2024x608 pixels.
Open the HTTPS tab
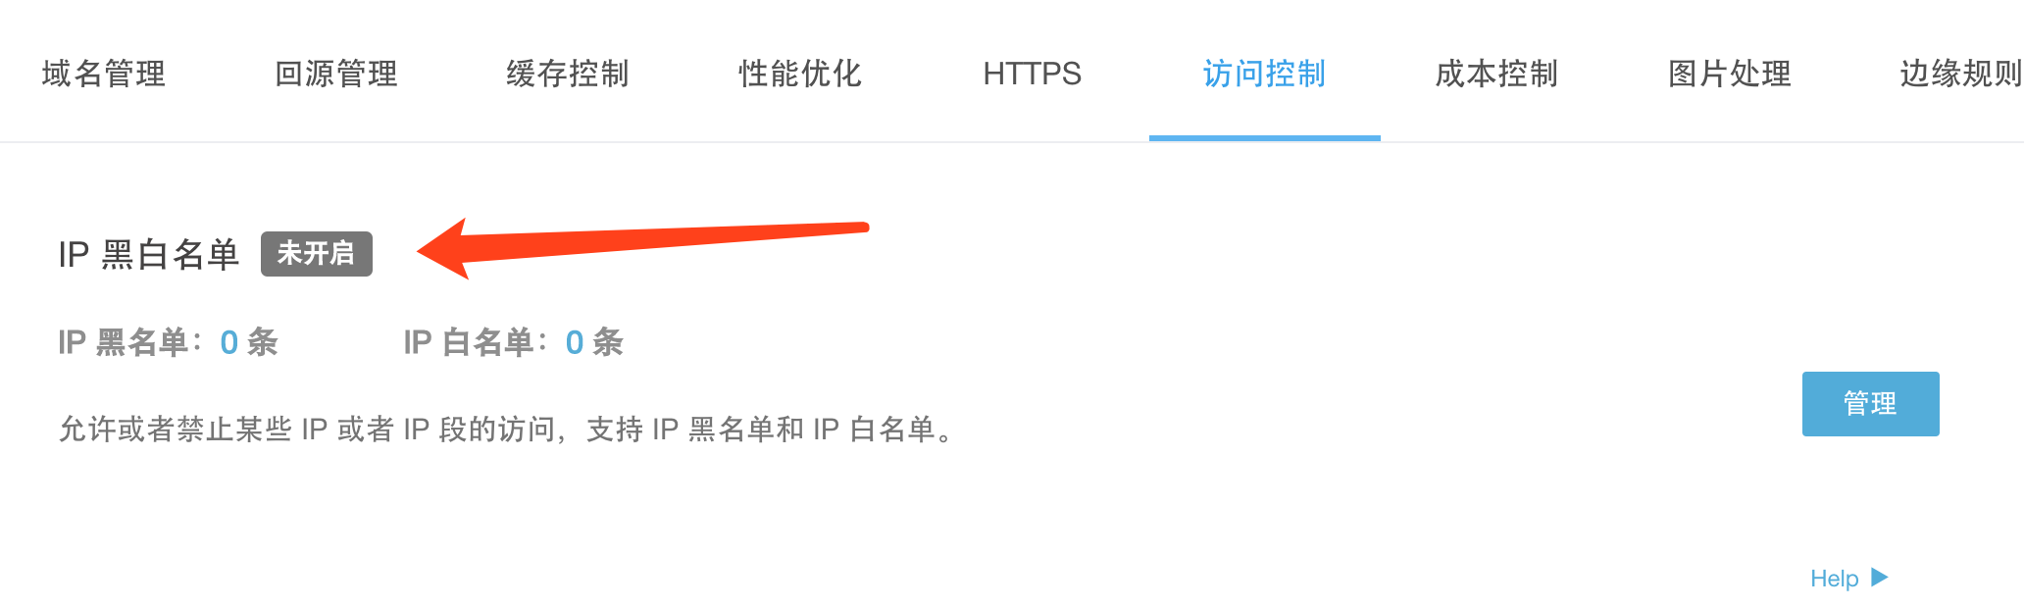coord(1033,74)
